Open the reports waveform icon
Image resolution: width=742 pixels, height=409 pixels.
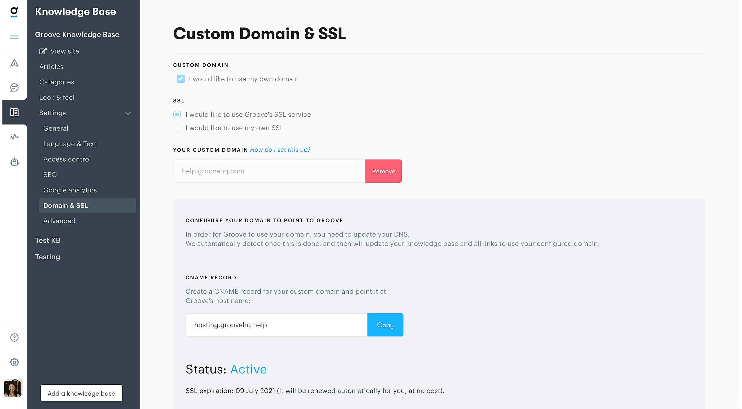(x=14, y=137)
